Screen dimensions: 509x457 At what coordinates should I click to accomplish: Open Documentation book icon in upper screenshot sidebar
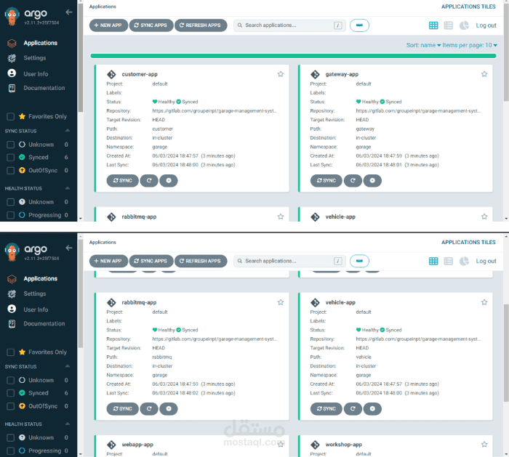12,88
